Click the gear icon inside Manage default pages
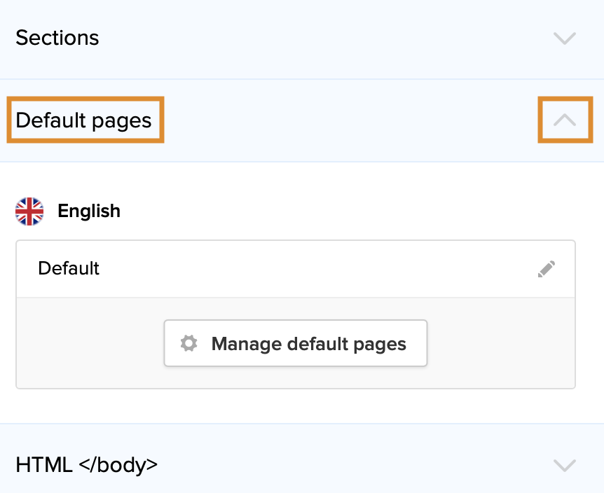Viewport: 604px width, 493px height. tap(188, 343)
